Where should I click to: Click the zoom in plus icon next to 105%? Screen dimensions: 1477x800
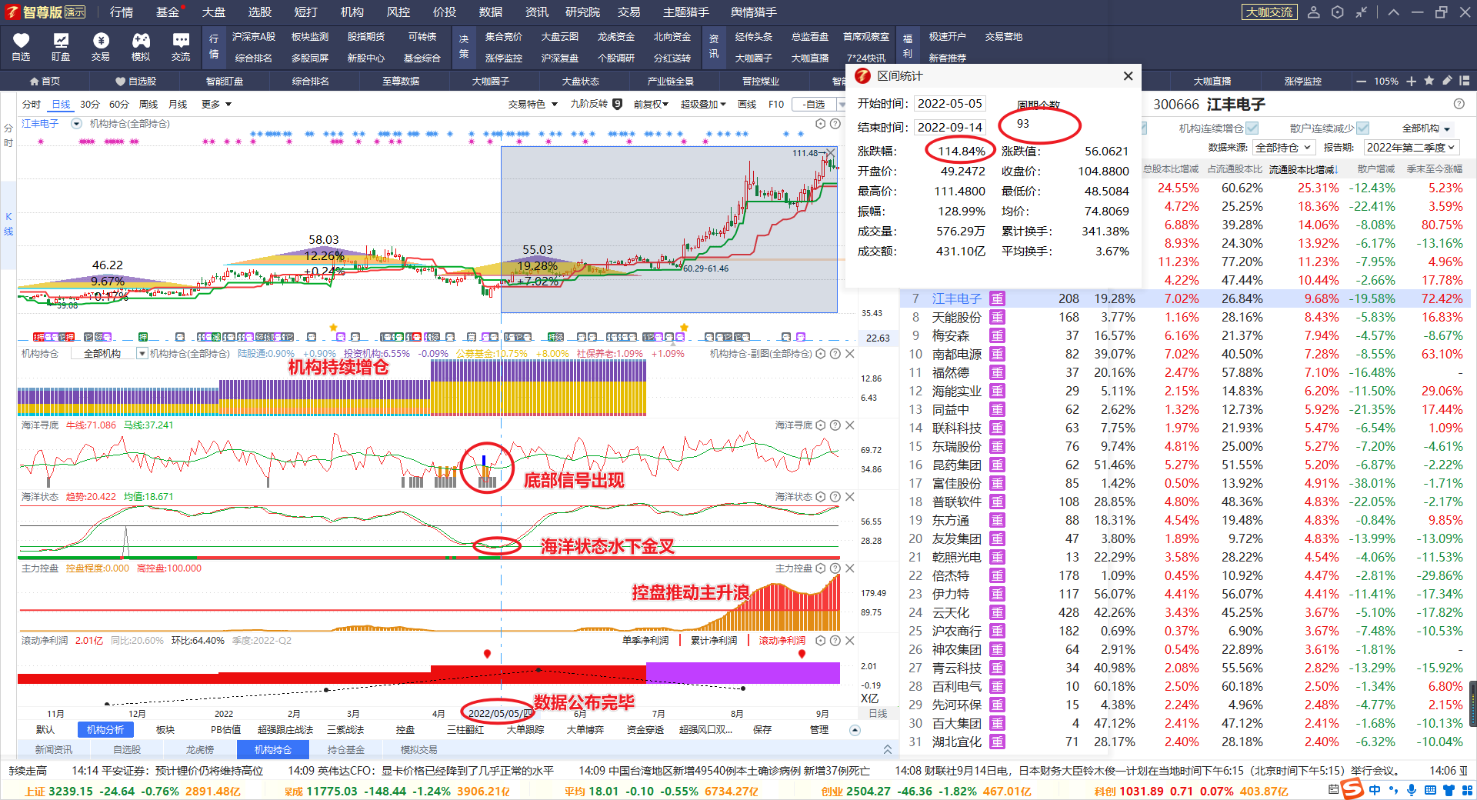tap(1411, 81)
